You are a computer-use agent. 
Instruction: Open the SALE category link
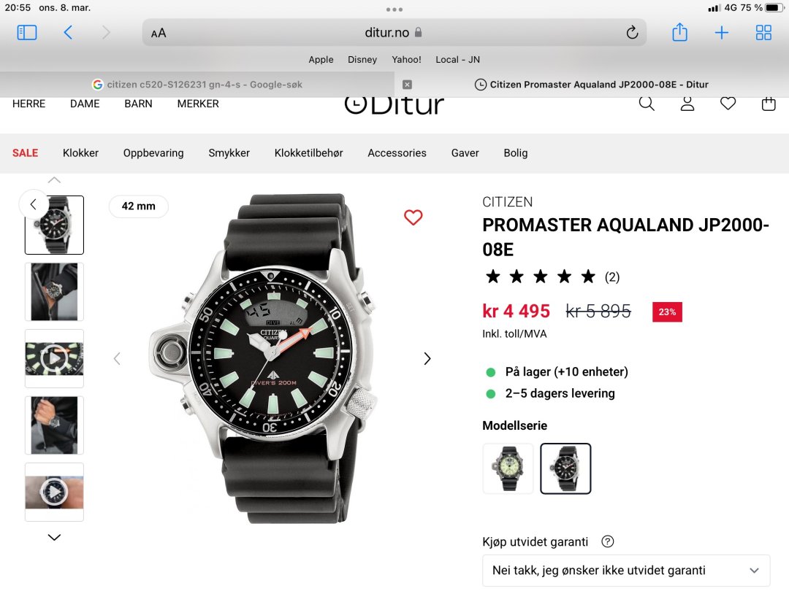(25, 152)
